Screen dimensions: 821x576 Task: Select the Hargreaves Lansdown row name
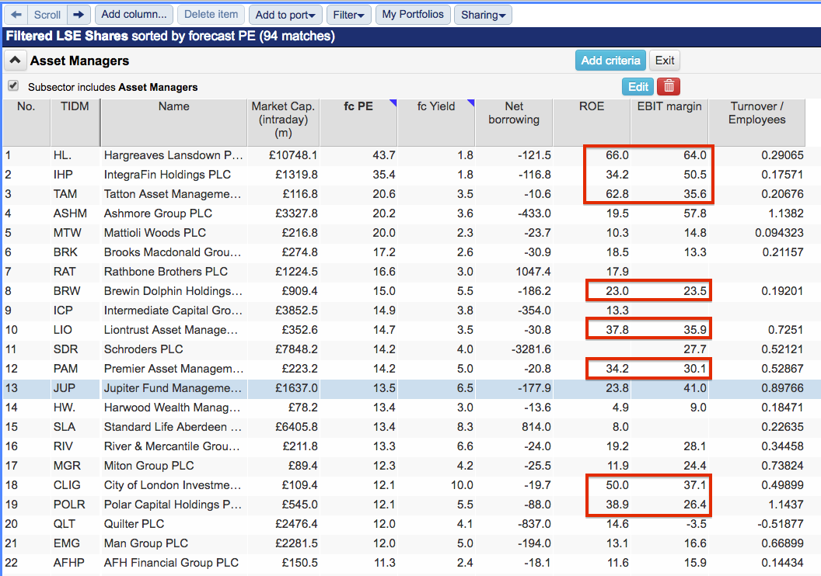pyautogui.click(x=173, y=155)
